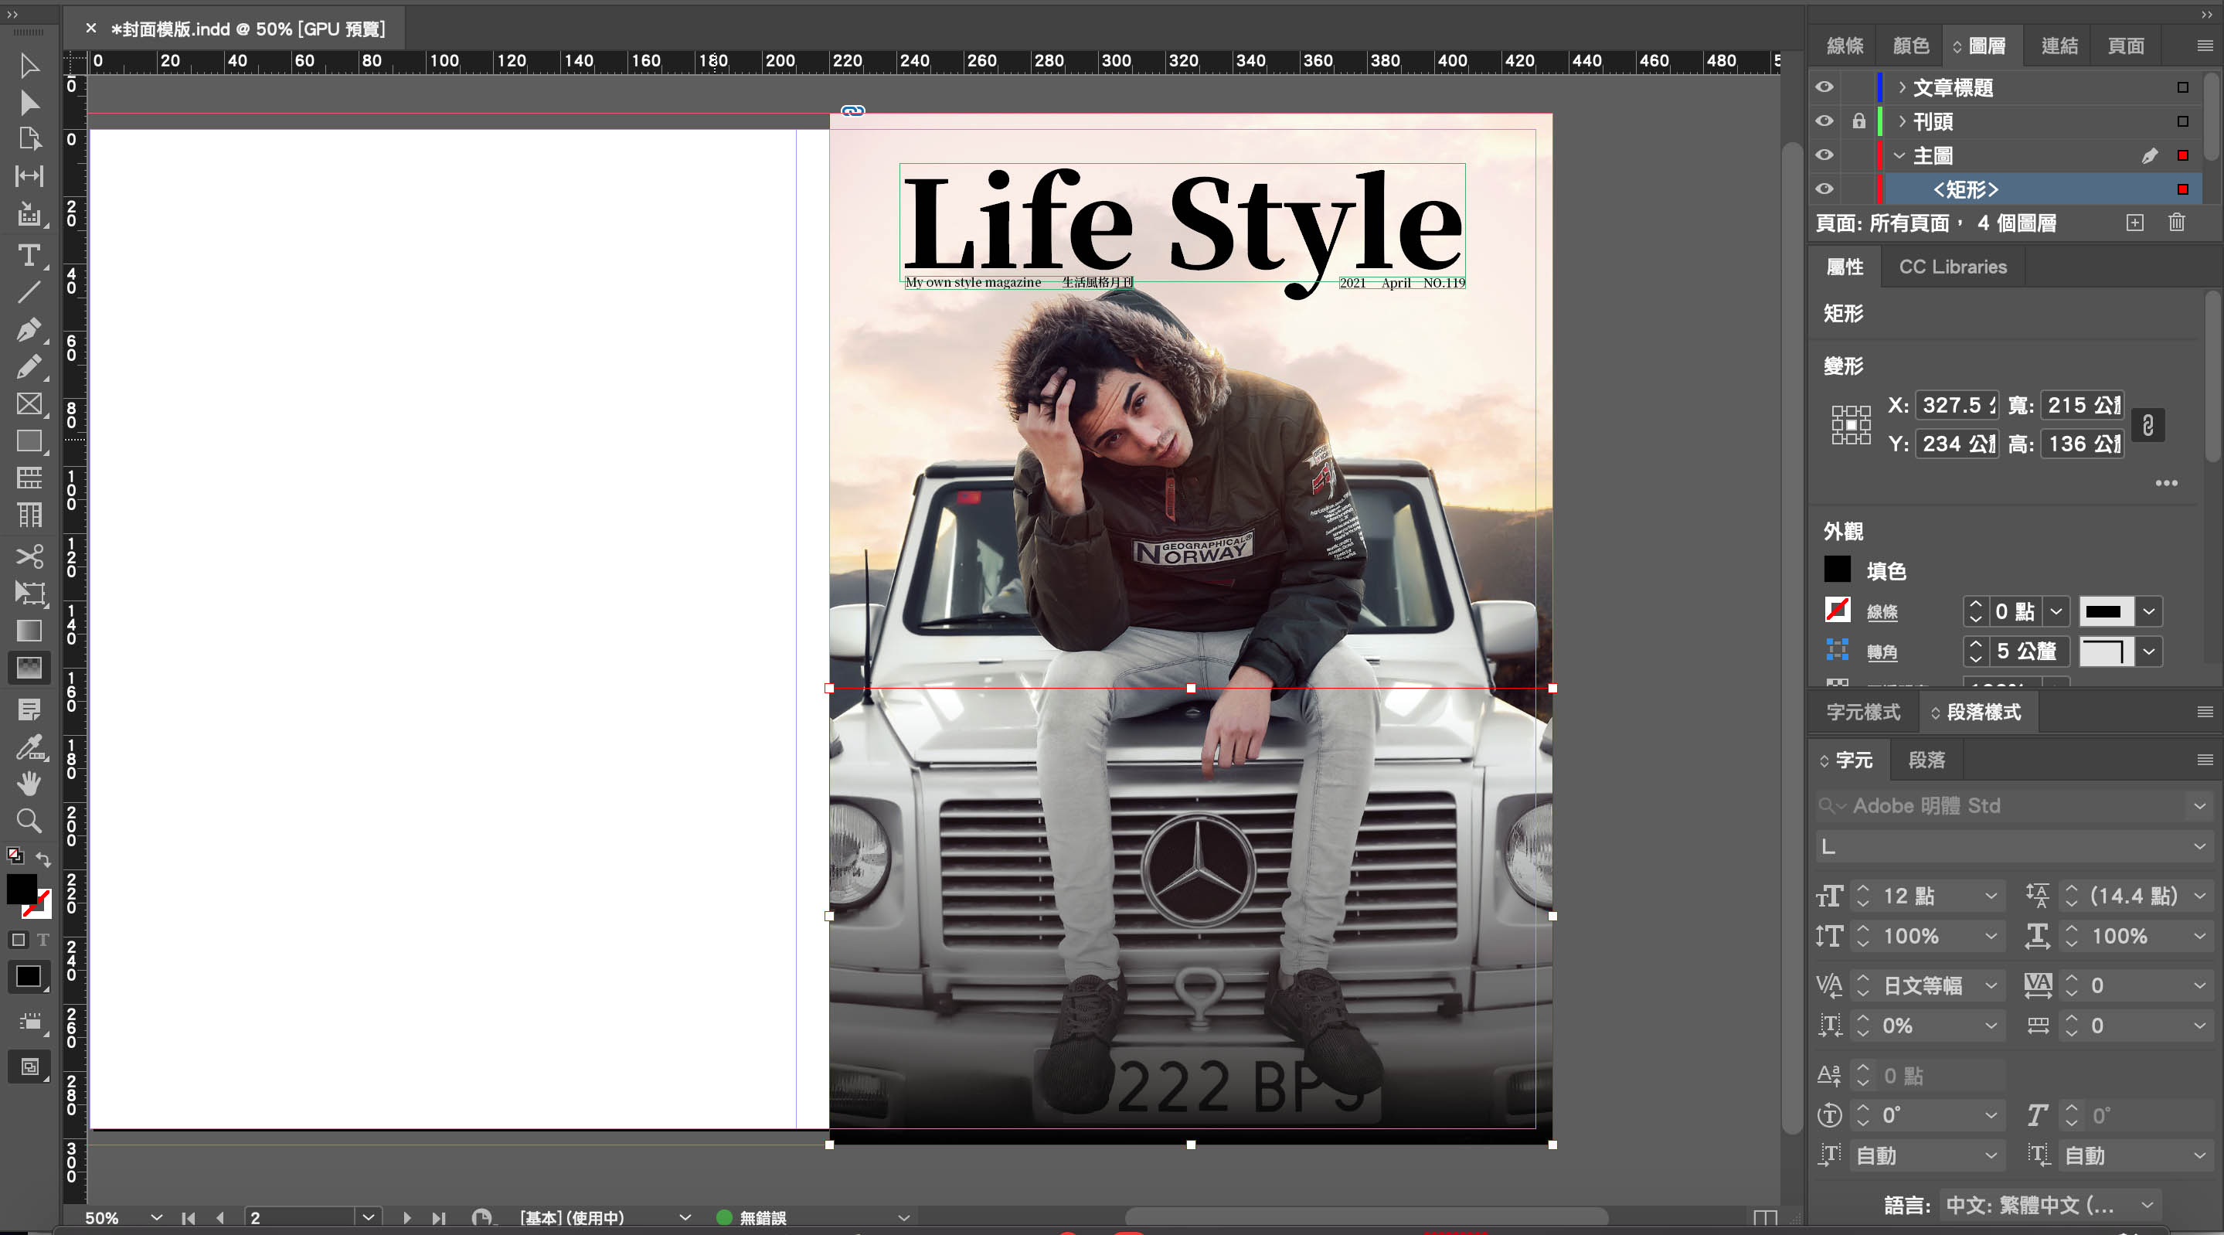Choose the Scissors tool
Image resolution: width=2224 pixels, height=1235 pixels.
click(29, 556)
